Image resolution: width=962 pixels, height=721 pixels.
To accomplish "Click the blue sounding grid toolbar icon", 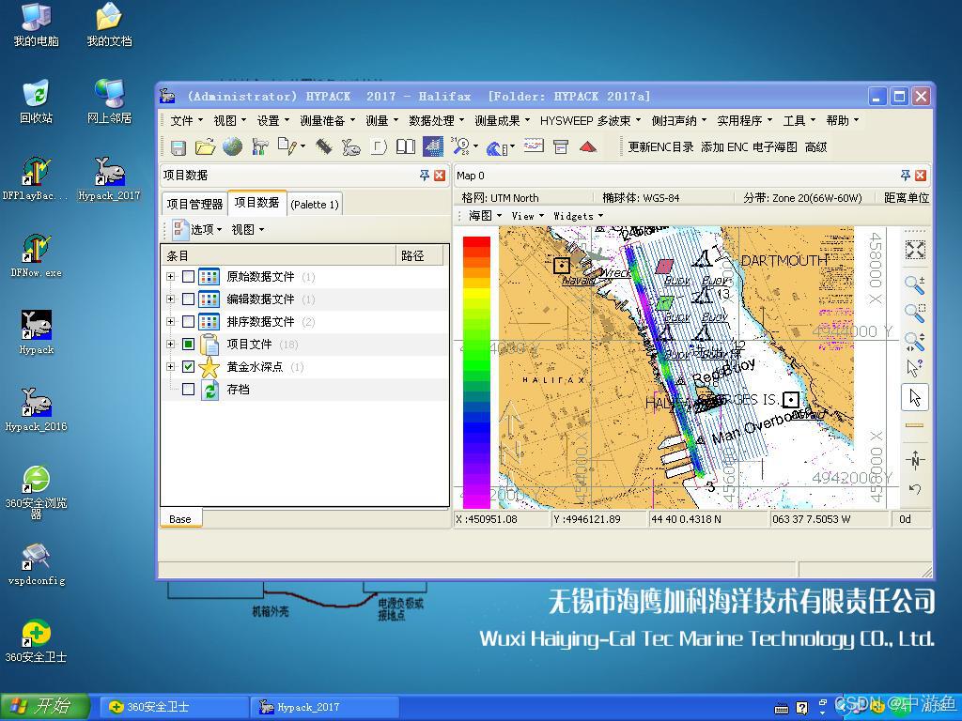I will coord(433,146).
